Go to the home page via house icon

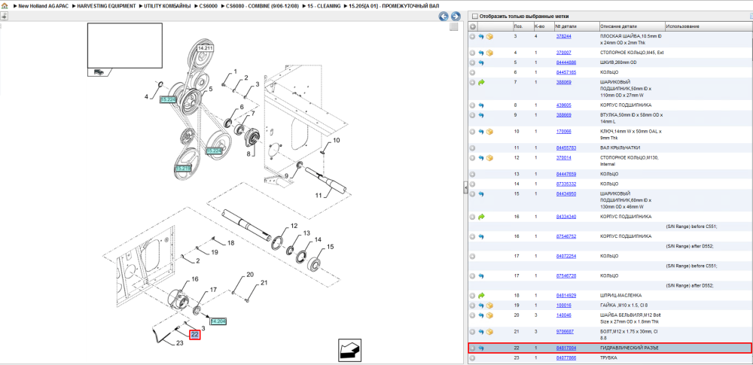5,6
